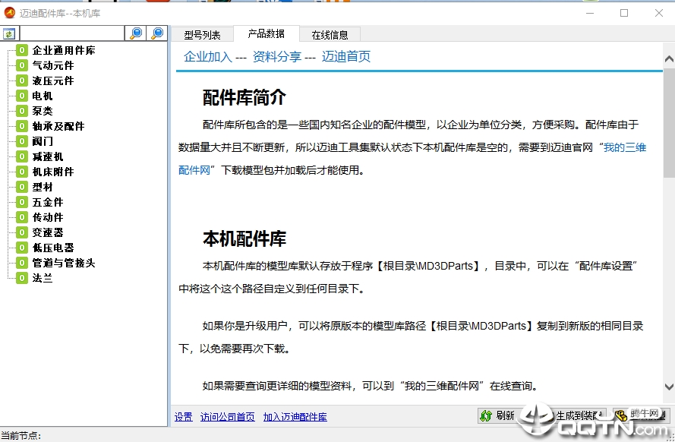Image resolution: width=675 pixels, height=442 pixels.
Task: Select 传动件 tree node
Action: point(48,217)
